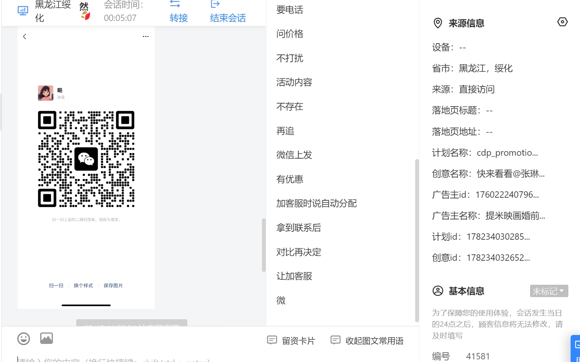Viewport: 580px width, 362px height.
Task: Select the quick phrase 要电话
Action: pos(289,10)
